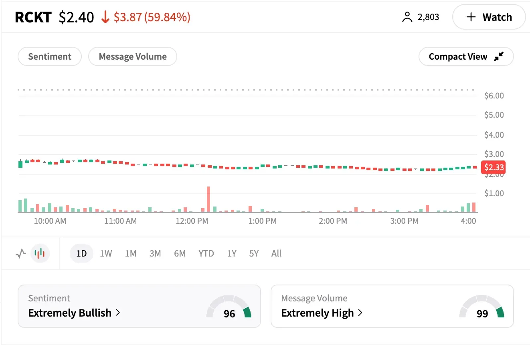Open the Message Volume card label
Image resolution: width=530 pixels, height=345 pixels.
pyautogui.click(x=314, y=298)
